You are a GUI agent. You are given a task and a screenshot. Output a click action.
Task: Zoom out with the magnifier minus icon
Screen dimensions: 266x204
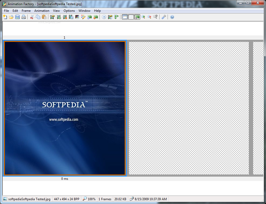coord(149,17)
